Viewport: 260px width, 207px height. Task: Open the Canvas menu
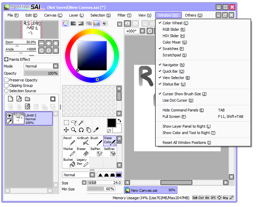point(53,15)
